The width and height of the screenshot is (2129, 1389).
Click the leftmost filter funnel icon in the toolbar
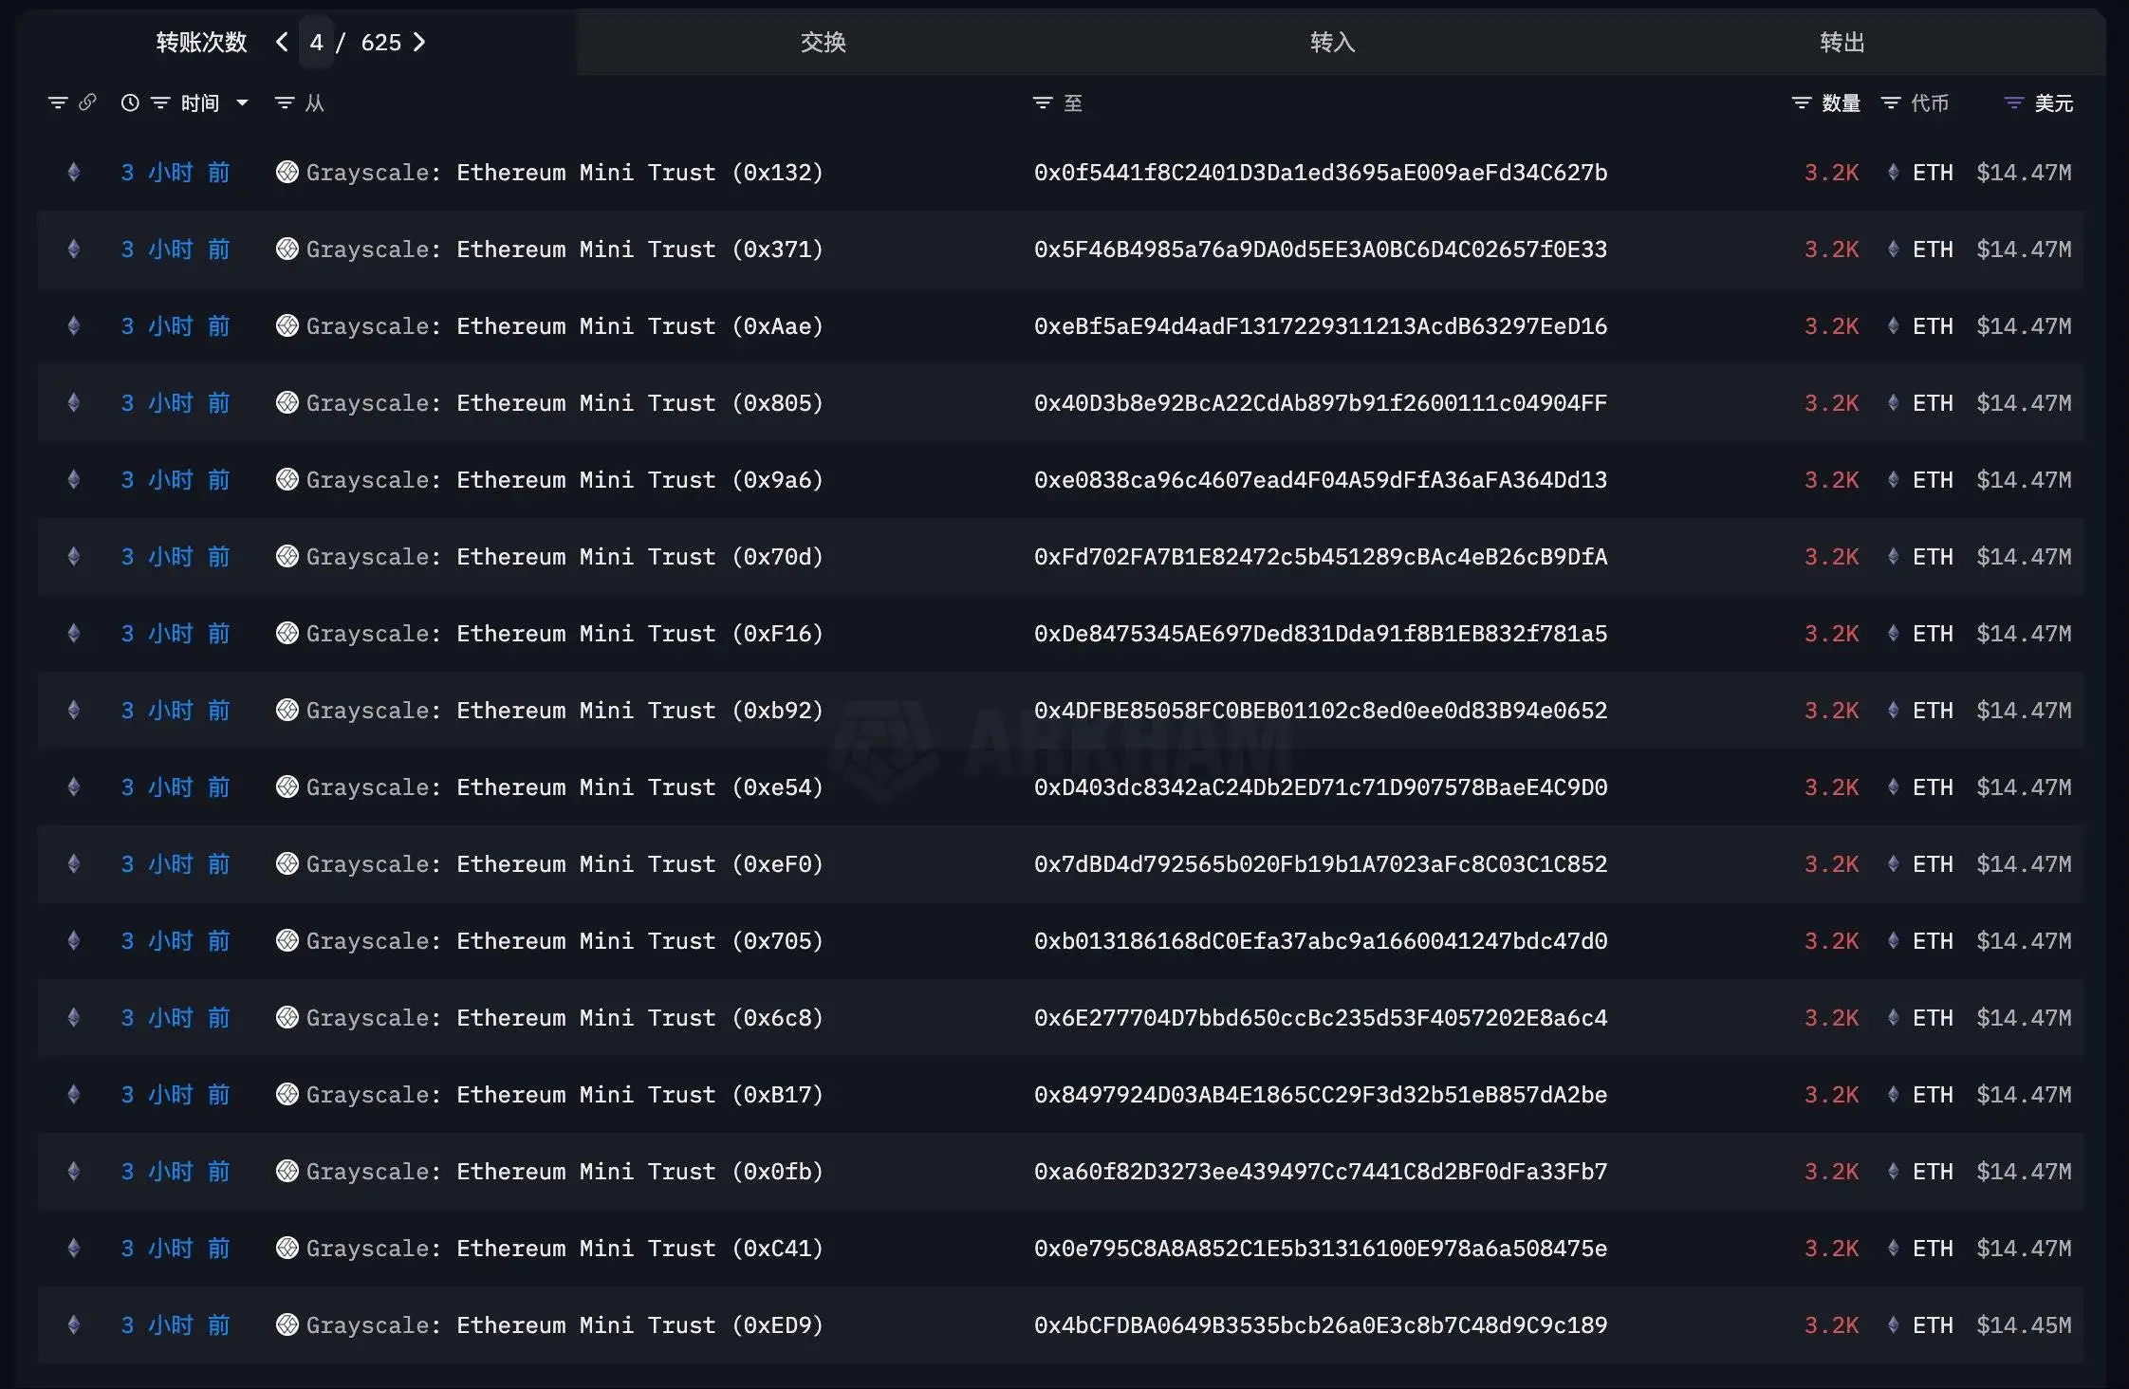(x=57, y=102)
